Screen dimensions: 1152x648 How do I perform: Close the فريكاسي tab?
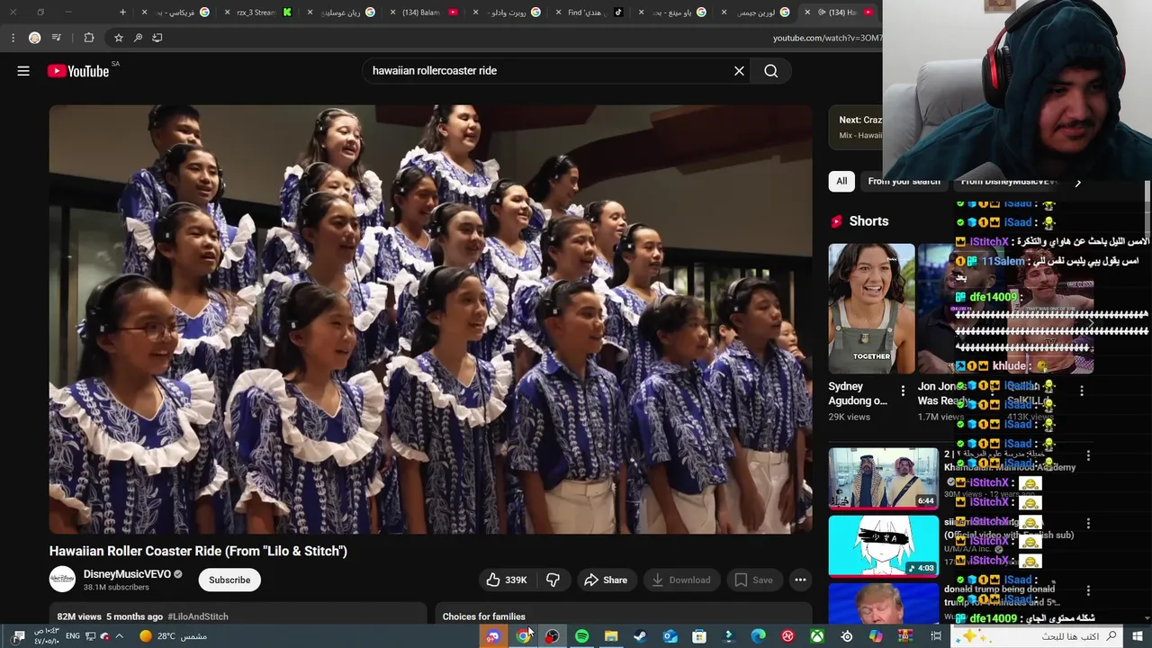tap(145, 13)
